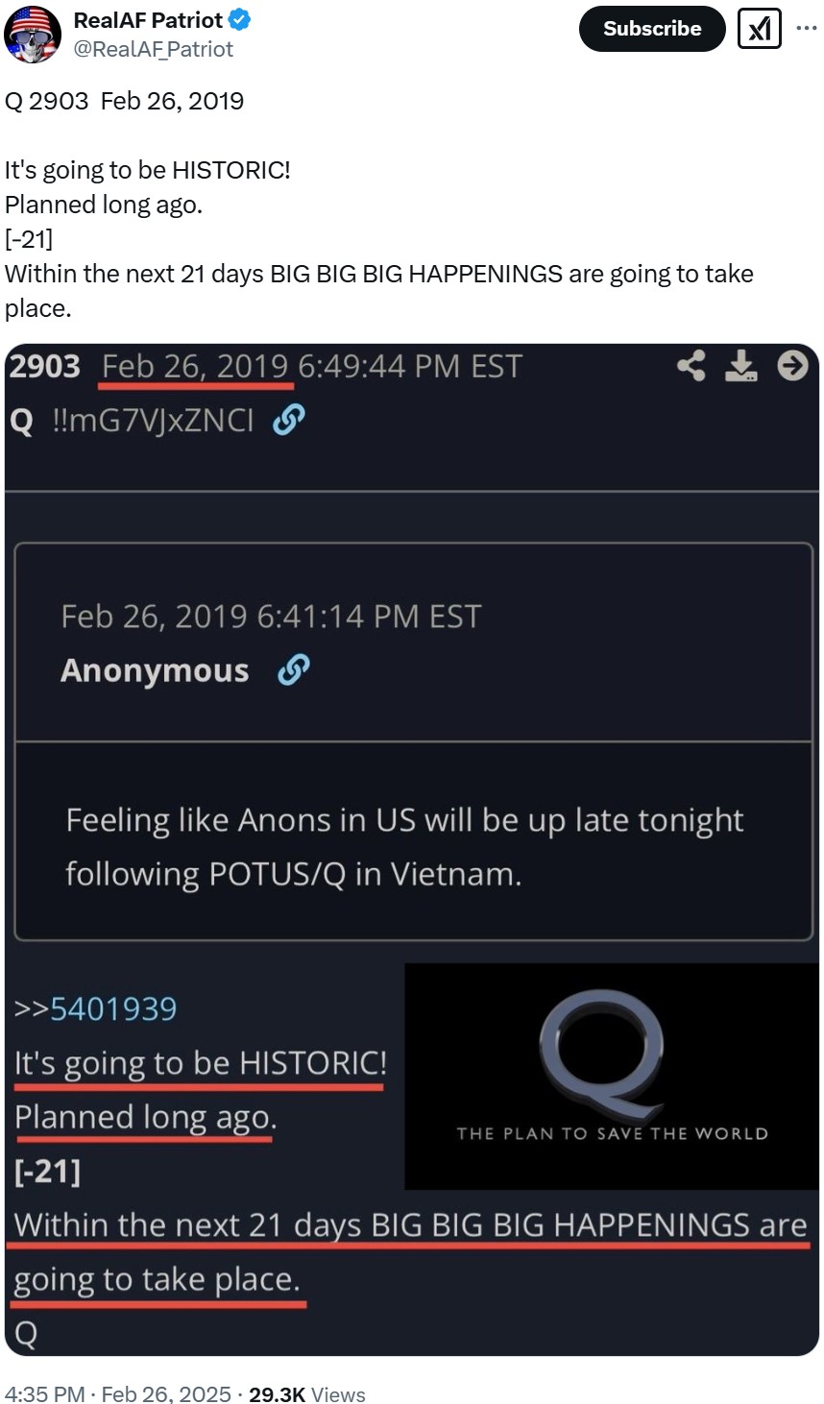824x1404 pixels.
Task: Click post number 2903 in image header
Action: click(45, 366)
